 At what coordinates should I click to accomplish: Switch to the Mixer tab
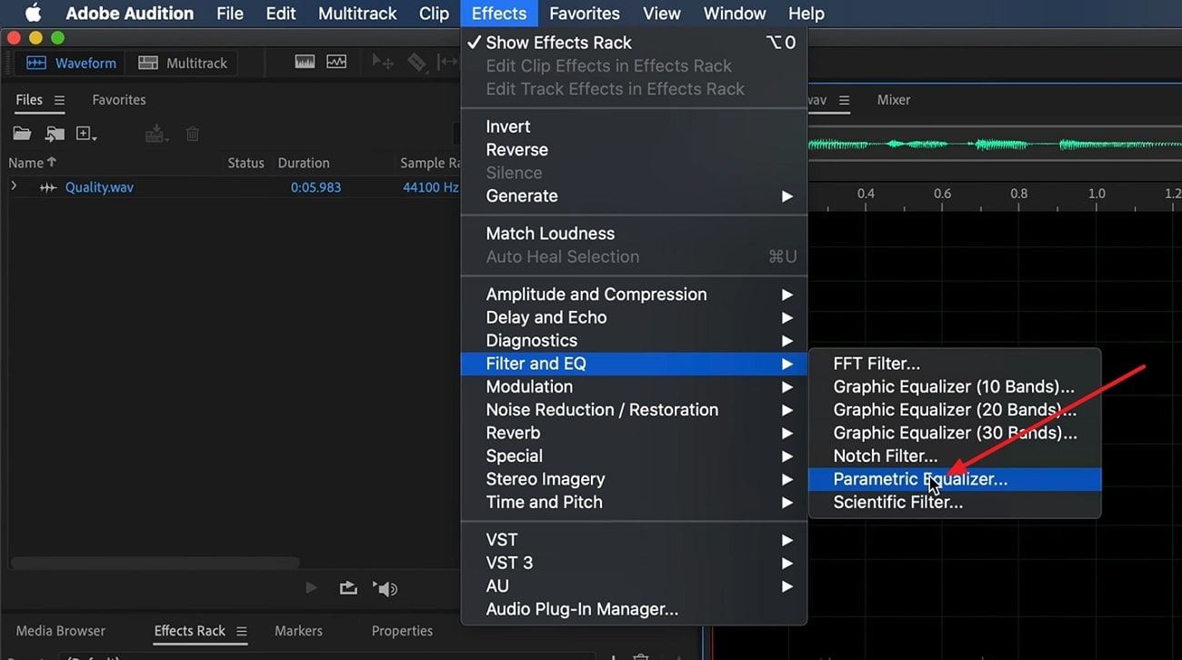point(894,100)
